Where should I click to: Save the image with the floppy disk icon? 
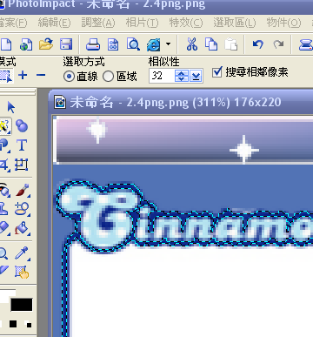click(66, 44)
